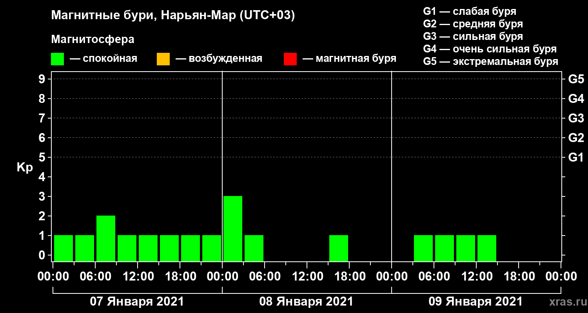
Task: Click the '08 Января 2021' date label
Action: (x=306, y=302)
